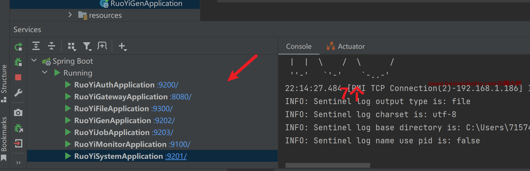Click the camera thread dump icon
Viewport: 530px width, 171px height.
18,112
